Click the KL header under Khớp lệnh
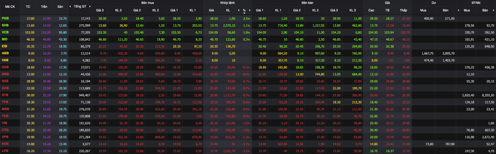The height and width of the screenshot is (154, 496). 228,10
